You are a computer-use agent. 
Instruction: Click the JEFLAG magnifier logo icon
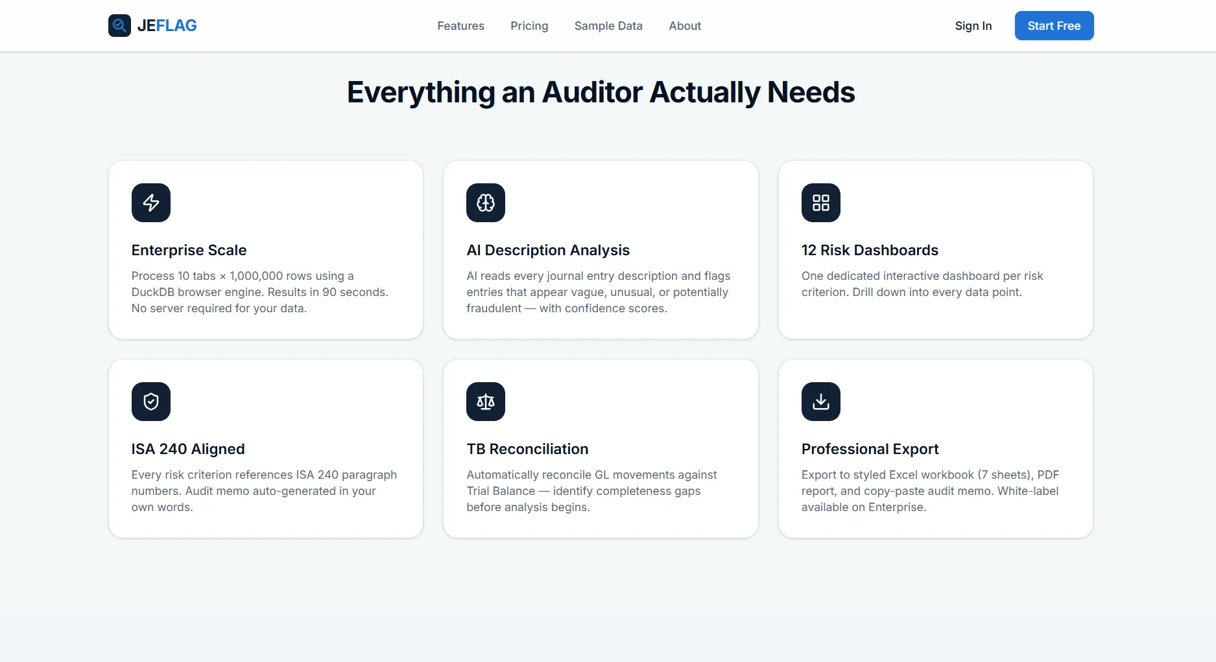click(x=119, y=25)
